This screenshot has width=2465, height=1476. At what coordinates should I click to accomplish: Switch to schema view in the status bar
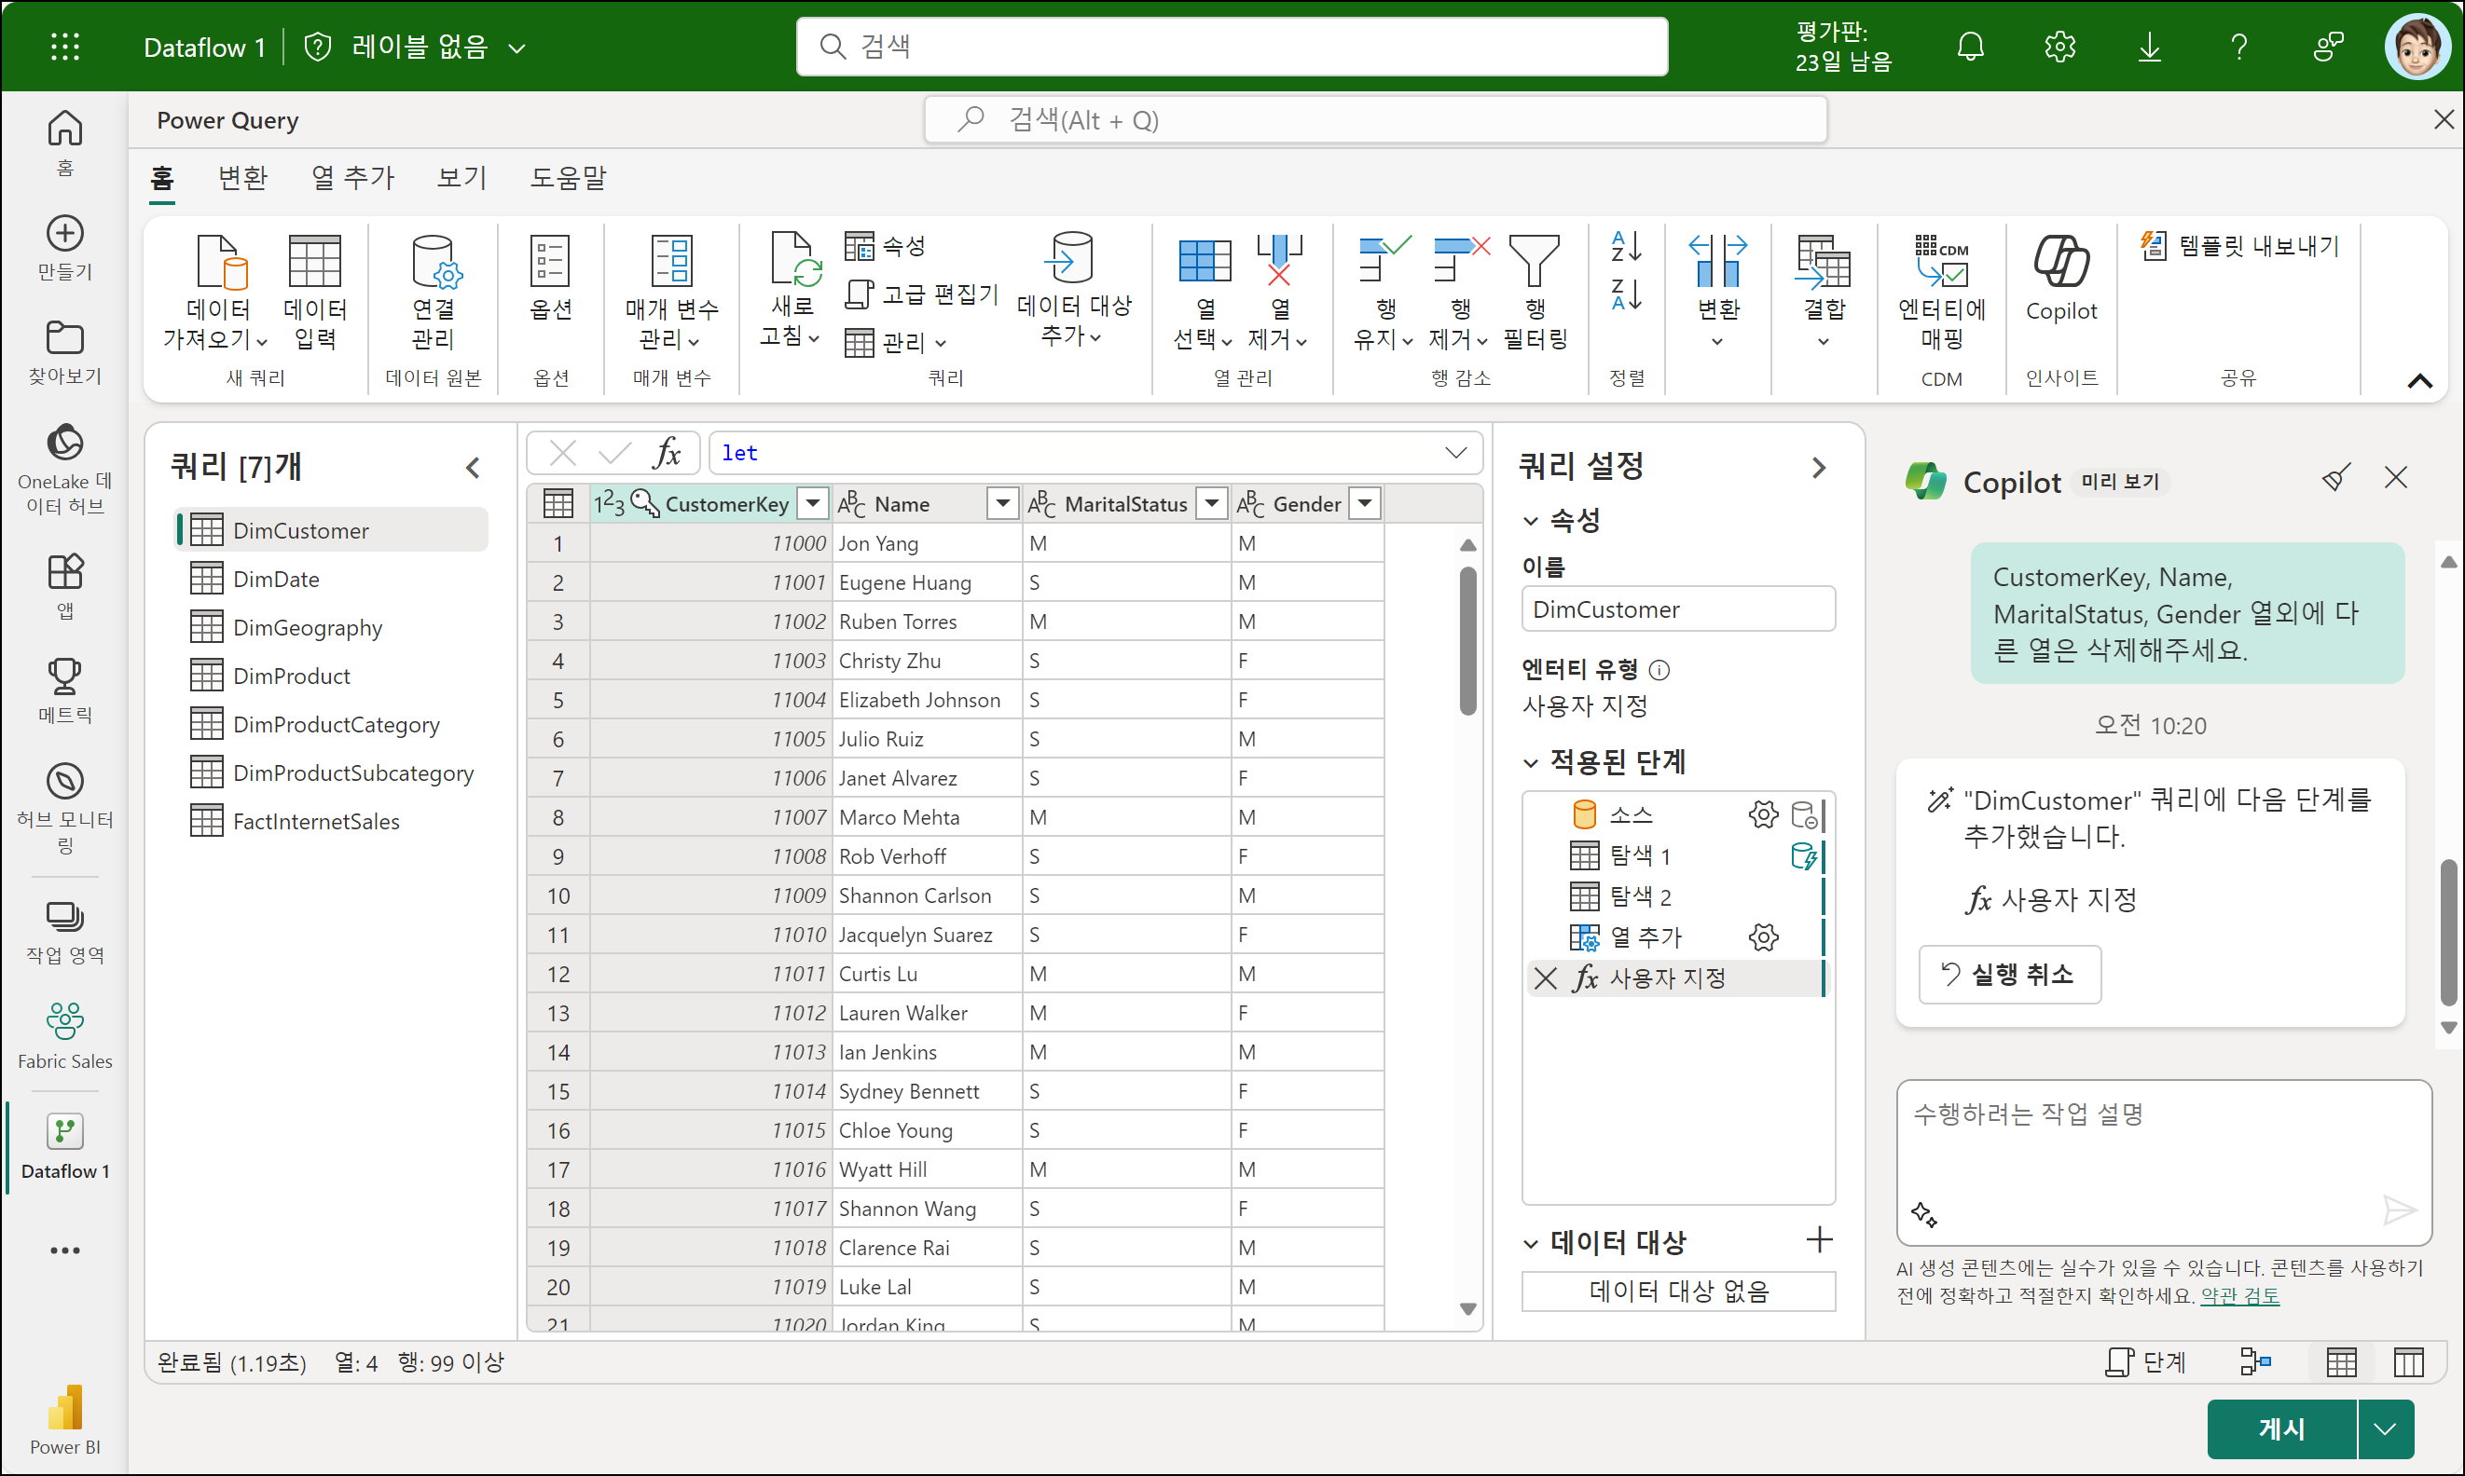point(2408,1361)
